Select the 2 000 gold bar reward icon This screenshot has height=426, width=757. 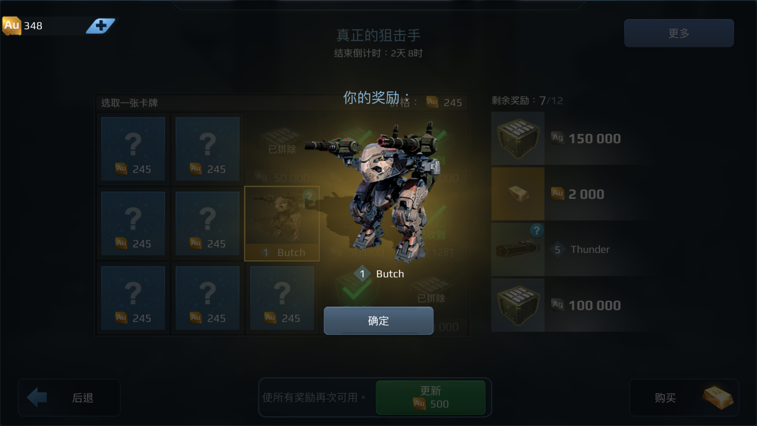[518, 194]
